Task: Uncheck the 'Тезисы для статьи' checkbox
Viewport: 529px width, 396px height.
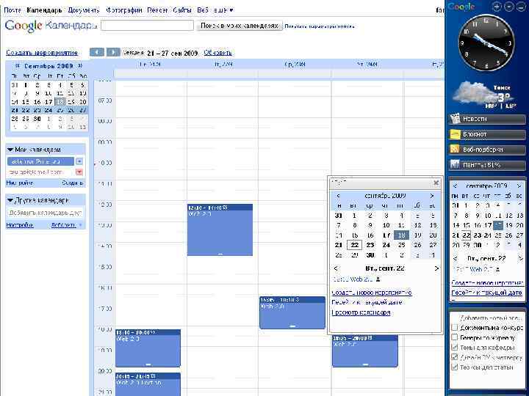Action: [x=455, y=367]
